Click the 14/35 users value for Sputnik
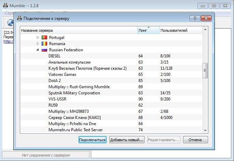Screen dimensions: 234x161 [165, 93]
